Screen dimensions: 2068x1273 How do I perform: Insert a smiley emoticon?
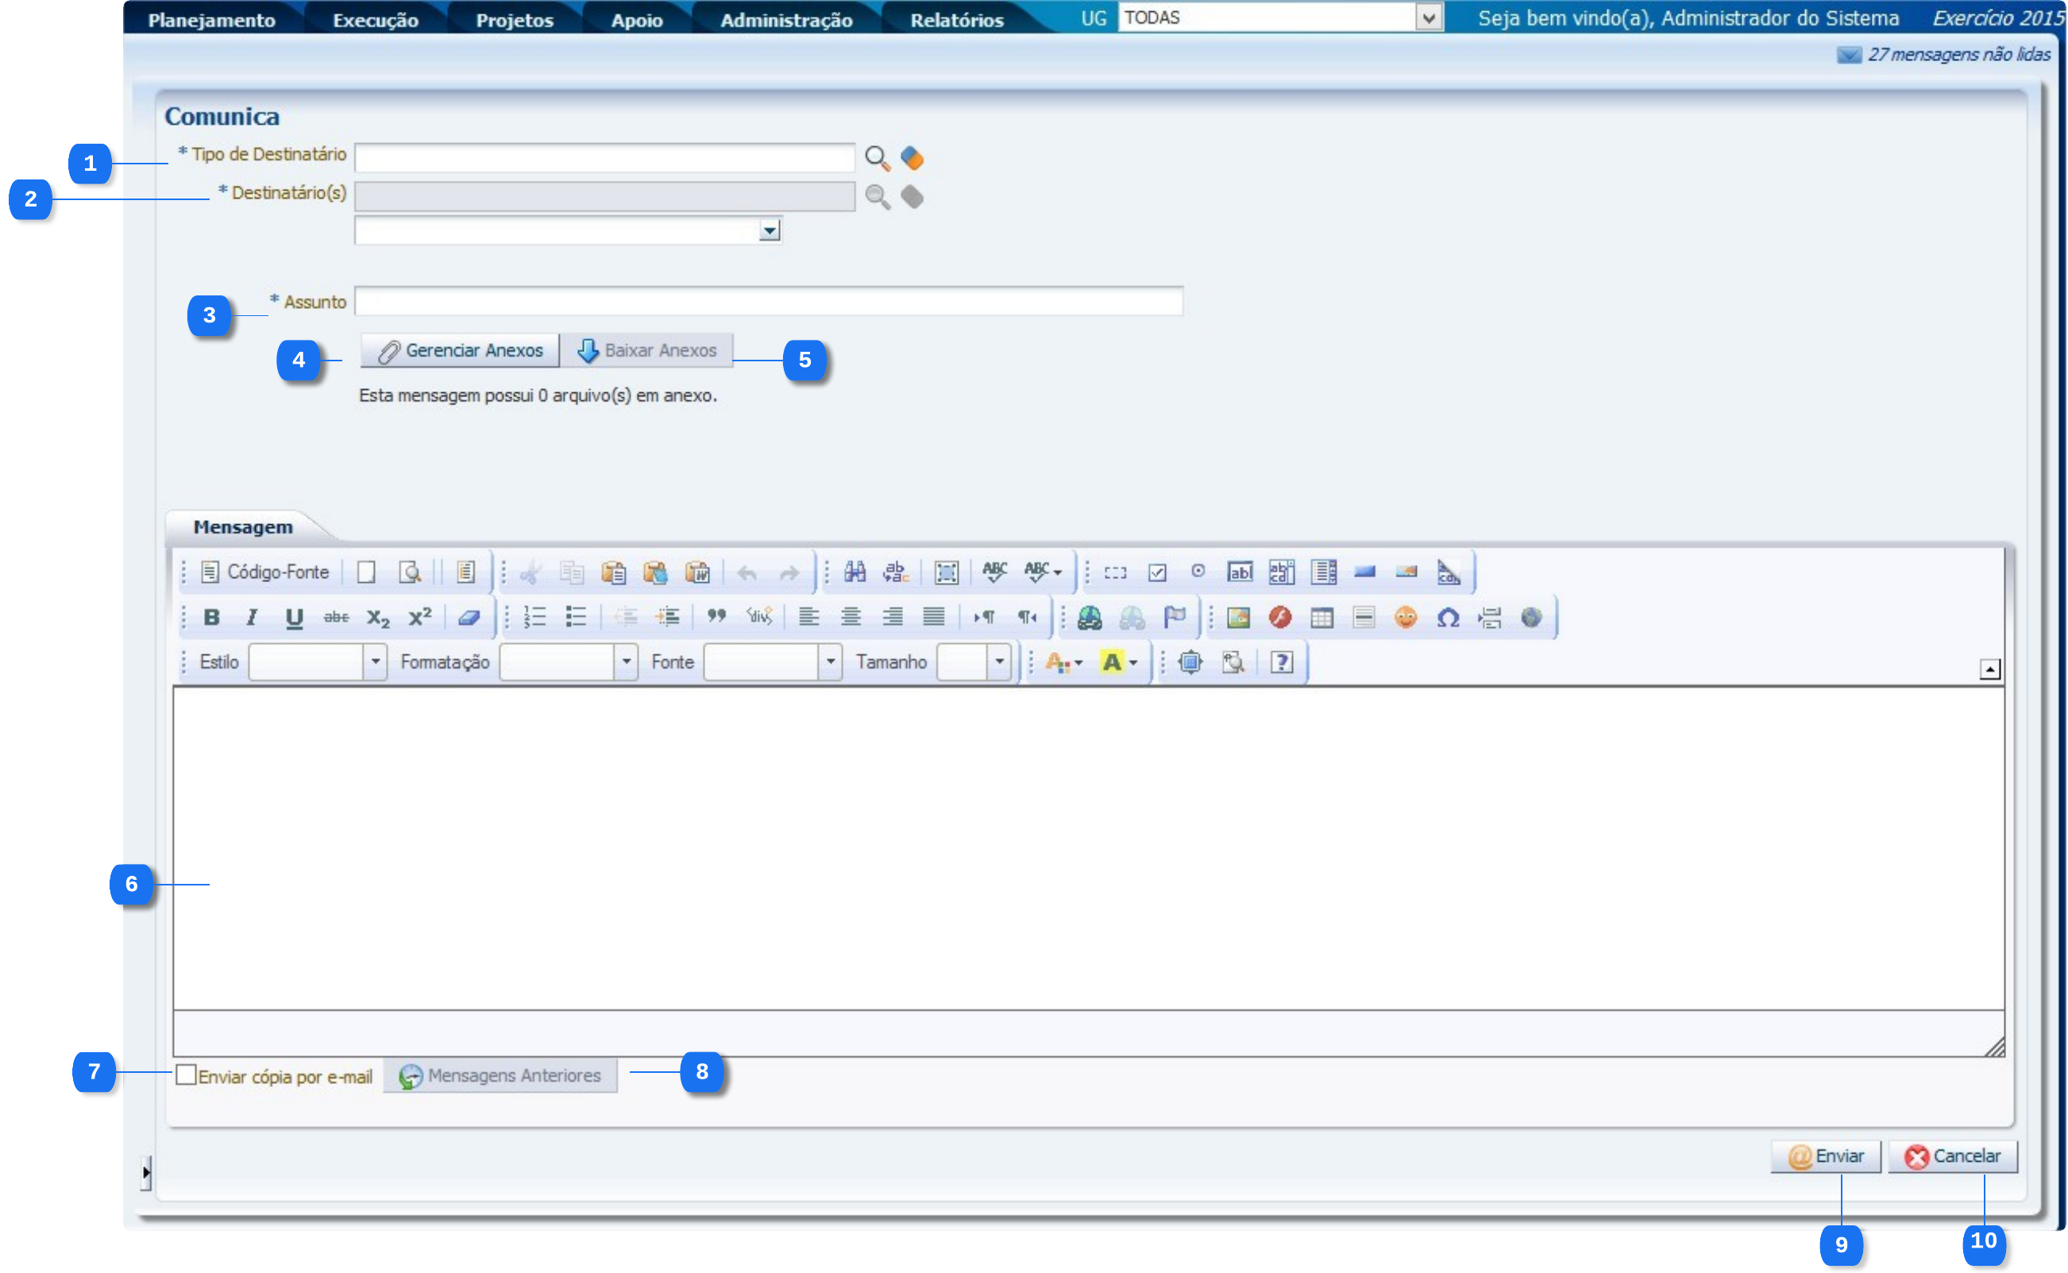tap(1405, 617)
